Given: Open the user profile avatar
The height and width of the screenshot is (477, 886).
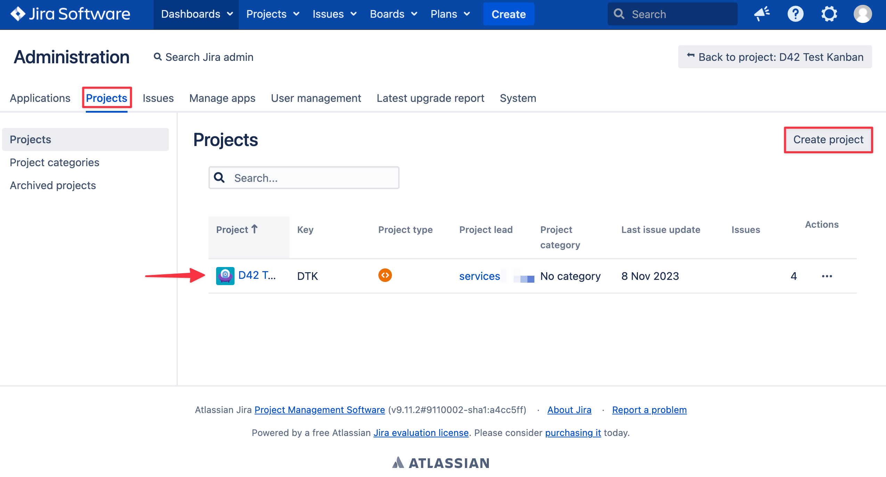Looking at the screenshot, I should click(862, 14).
